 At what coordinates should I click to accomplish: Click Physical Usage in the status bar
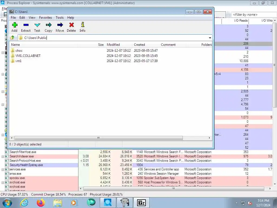click(106, 194)
